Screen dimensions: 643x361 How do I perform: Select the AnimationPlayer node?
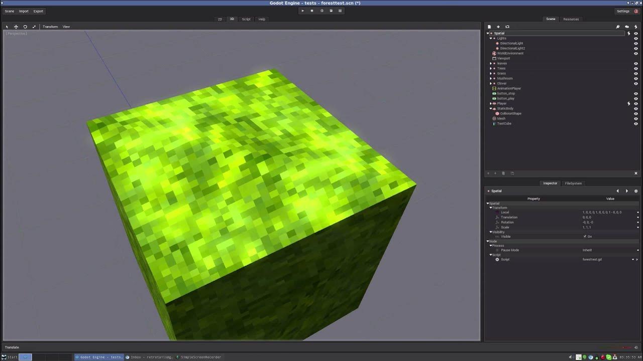(x=509, y=89)
